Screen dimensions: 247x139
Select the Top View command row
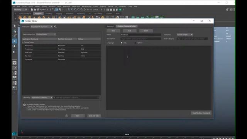(61, 56)
